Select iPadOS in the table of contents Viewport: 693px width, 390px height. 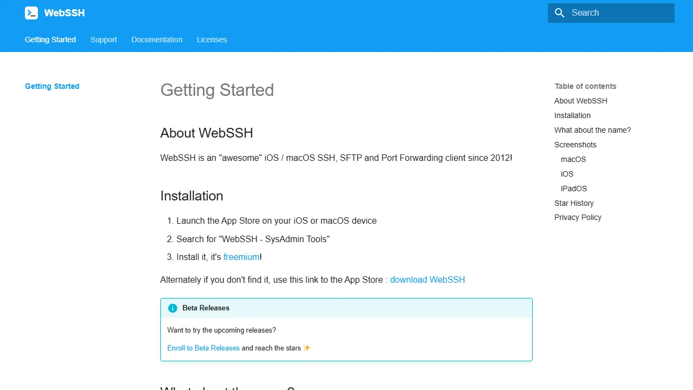coord(573,188)
